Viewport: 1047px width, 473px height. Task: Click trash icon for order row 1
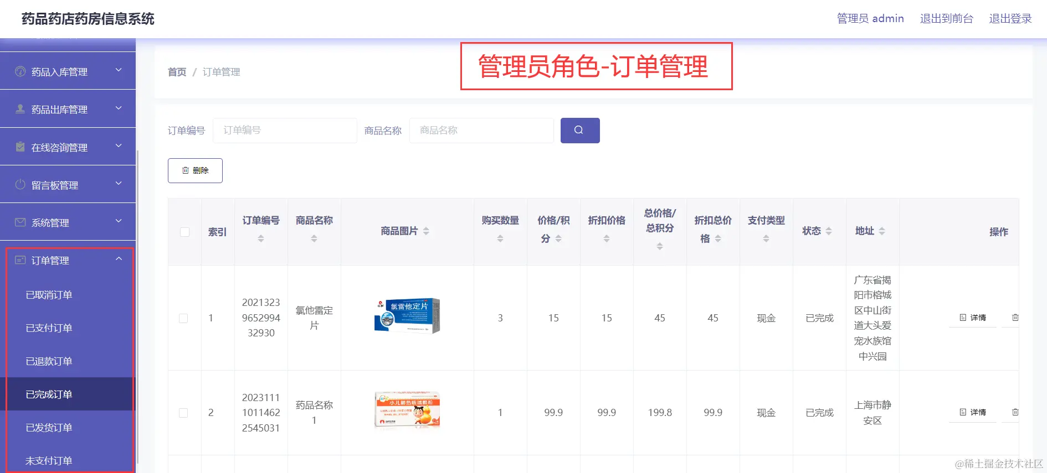(1015, 318)
